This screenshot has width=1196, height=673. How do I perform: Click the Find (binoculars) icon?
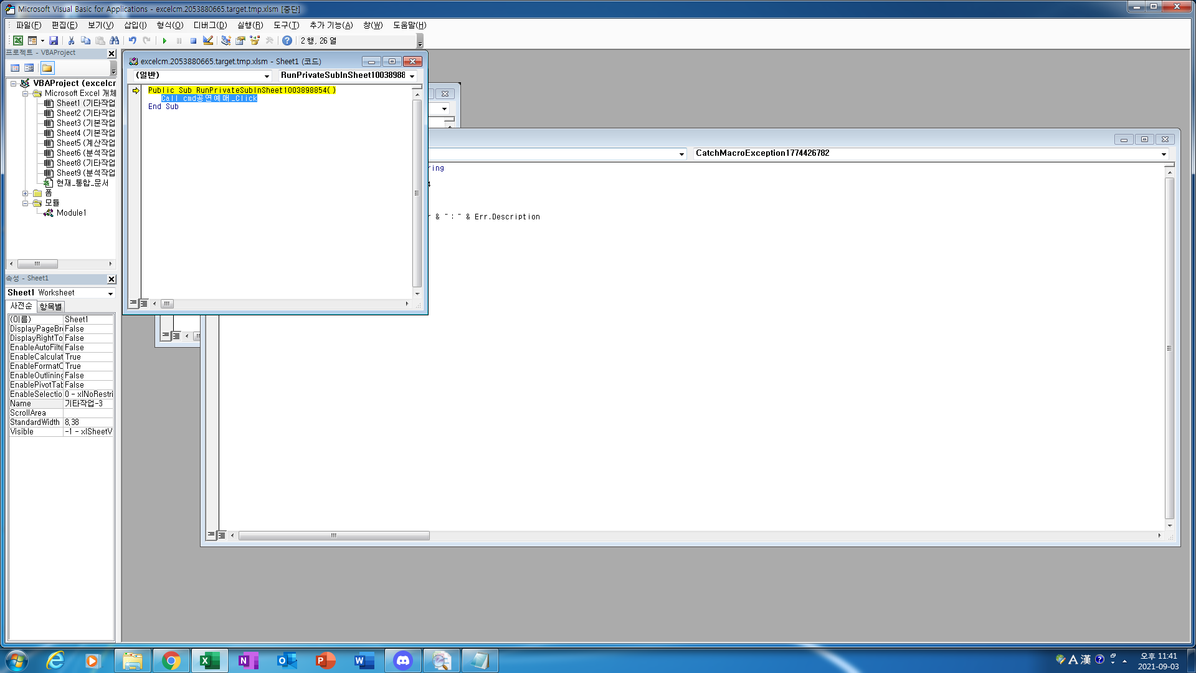click(114, 41)
